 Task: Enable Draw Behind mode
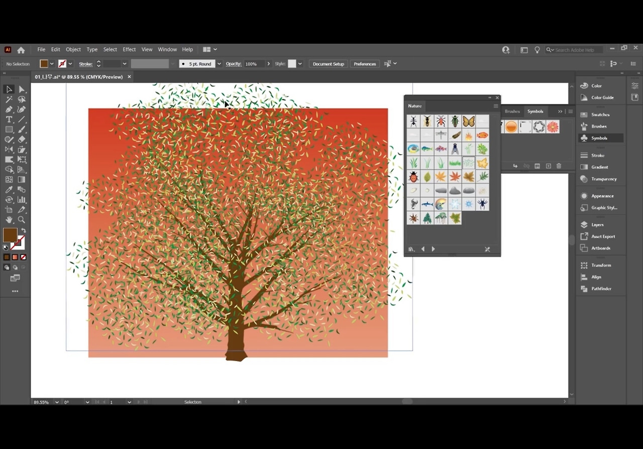tap(15, 268)
